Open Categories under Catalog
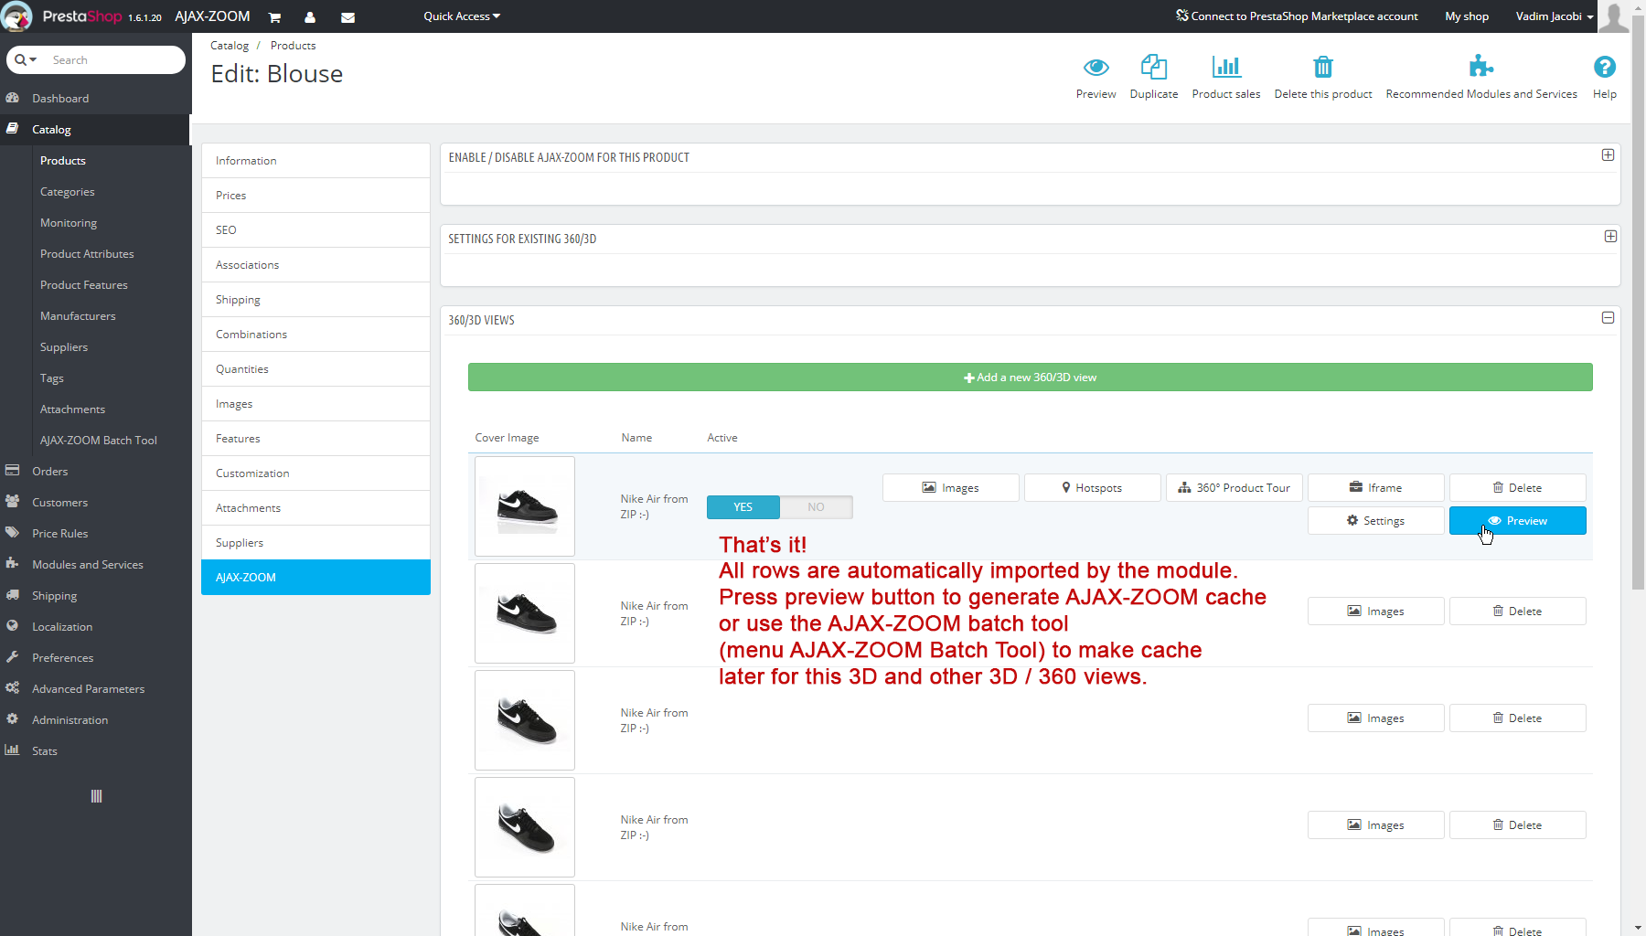 pos(67,192)
